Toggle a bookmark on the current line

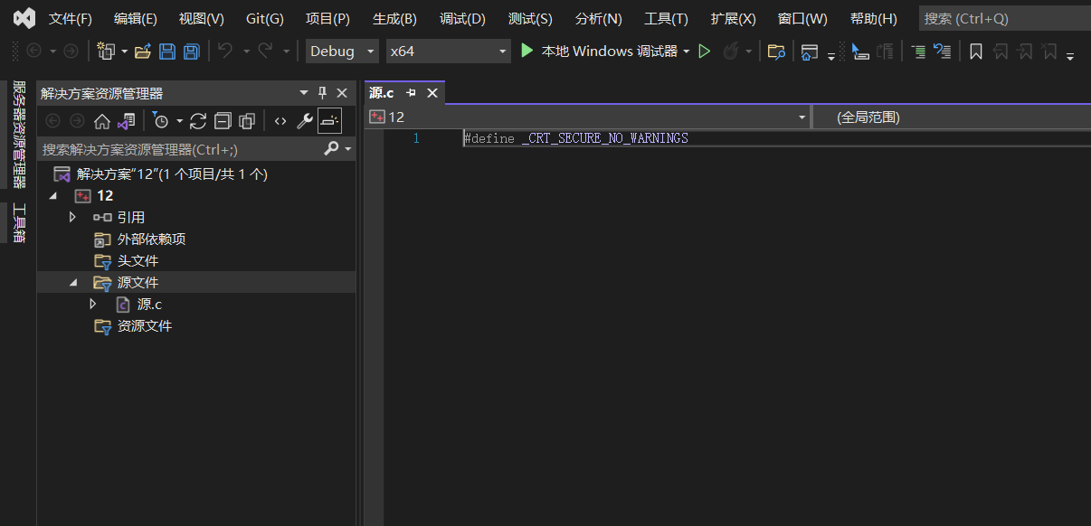click(x=975, y=51)
